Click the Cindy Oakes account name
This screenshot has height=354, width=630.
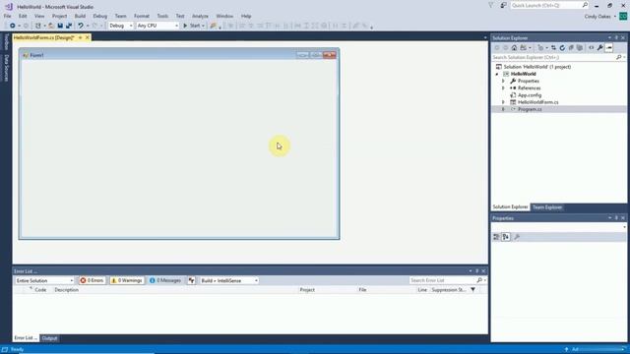click(x=598, y=17)
